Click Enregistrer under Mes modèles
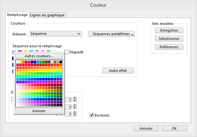197x137 pixels. click(169, 30)
